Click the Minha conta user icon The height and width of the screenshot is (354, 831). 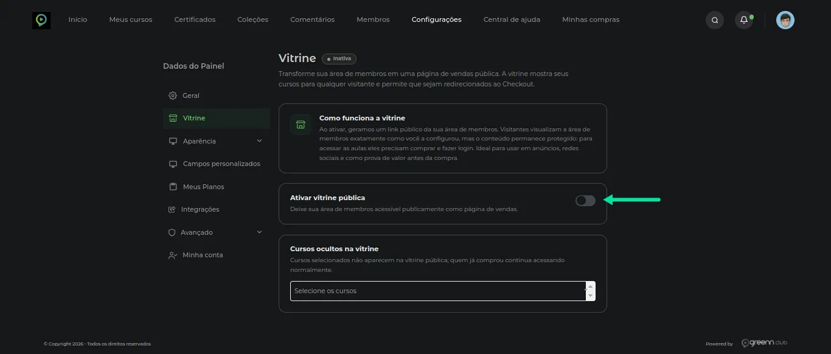(x=173, y=255)
